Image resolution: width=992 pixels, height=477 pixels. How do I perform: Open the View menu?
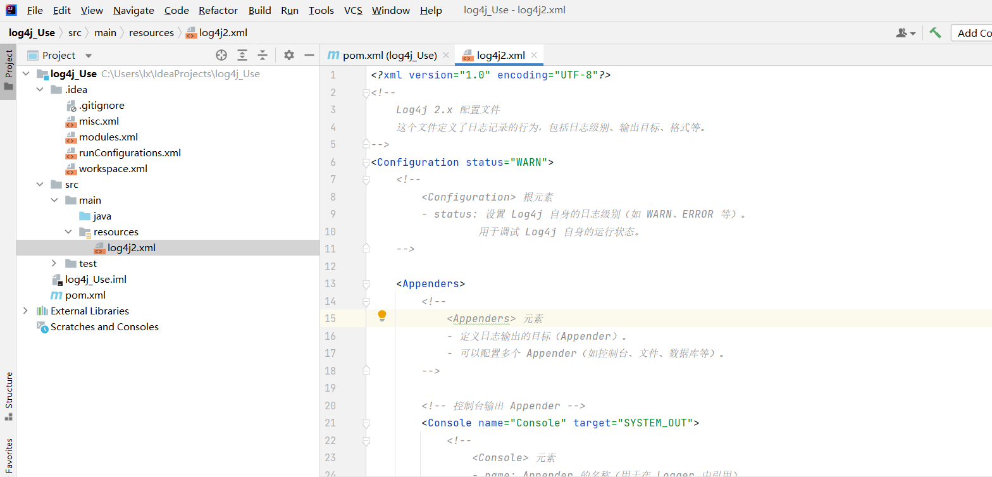[92, 11]
